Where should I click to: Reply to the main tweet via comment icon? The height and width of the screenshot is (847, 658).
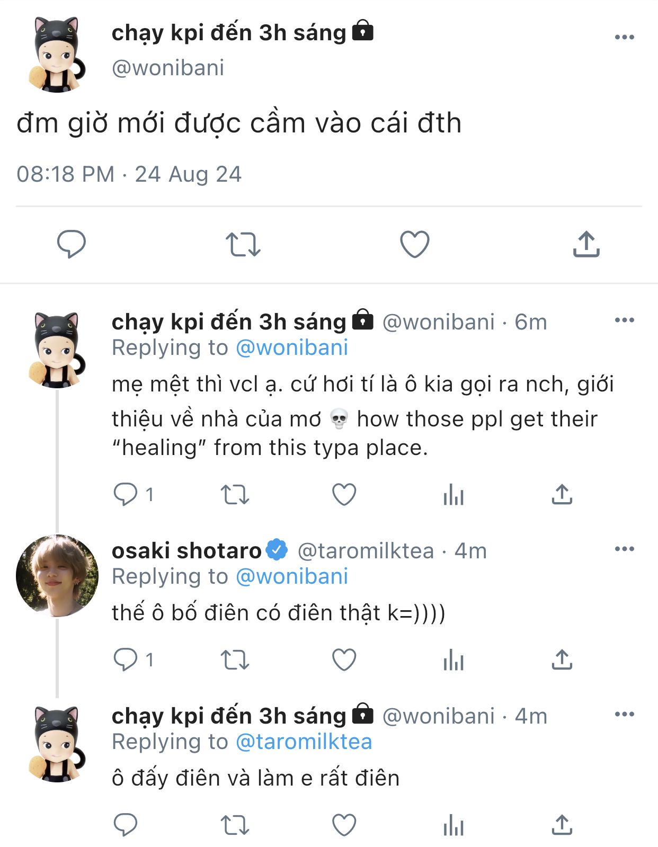71,244
